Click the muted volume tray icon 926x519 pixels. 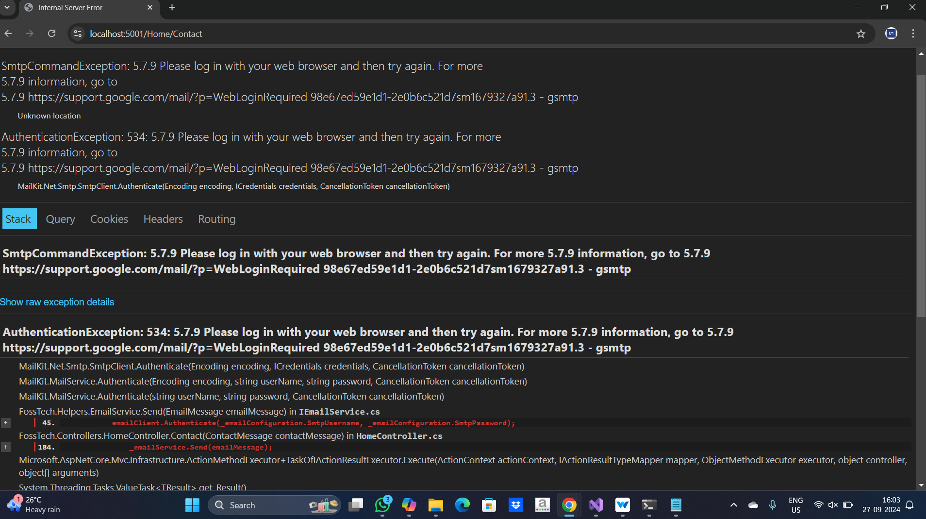click(x=833, y=505)
